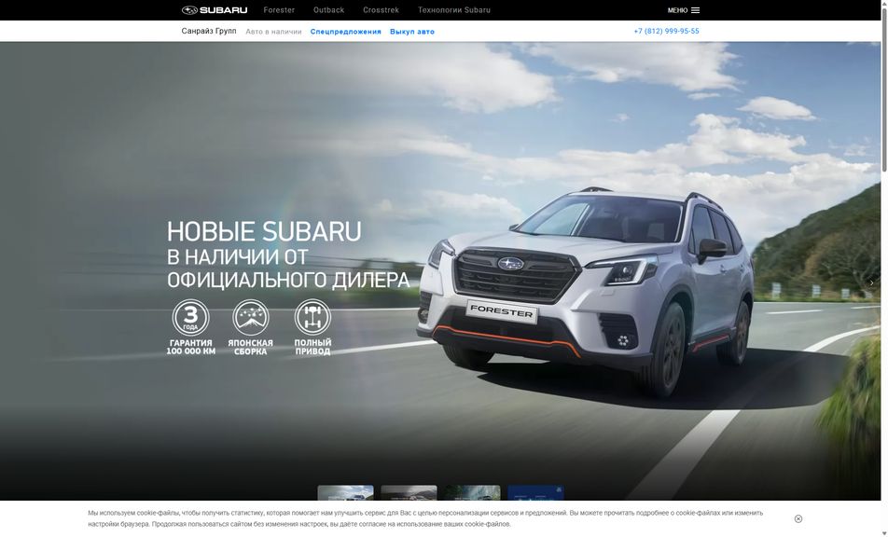Open the МЕНЮ hamburger menu
Screen dimensions: 888x537
coord(683,10)
